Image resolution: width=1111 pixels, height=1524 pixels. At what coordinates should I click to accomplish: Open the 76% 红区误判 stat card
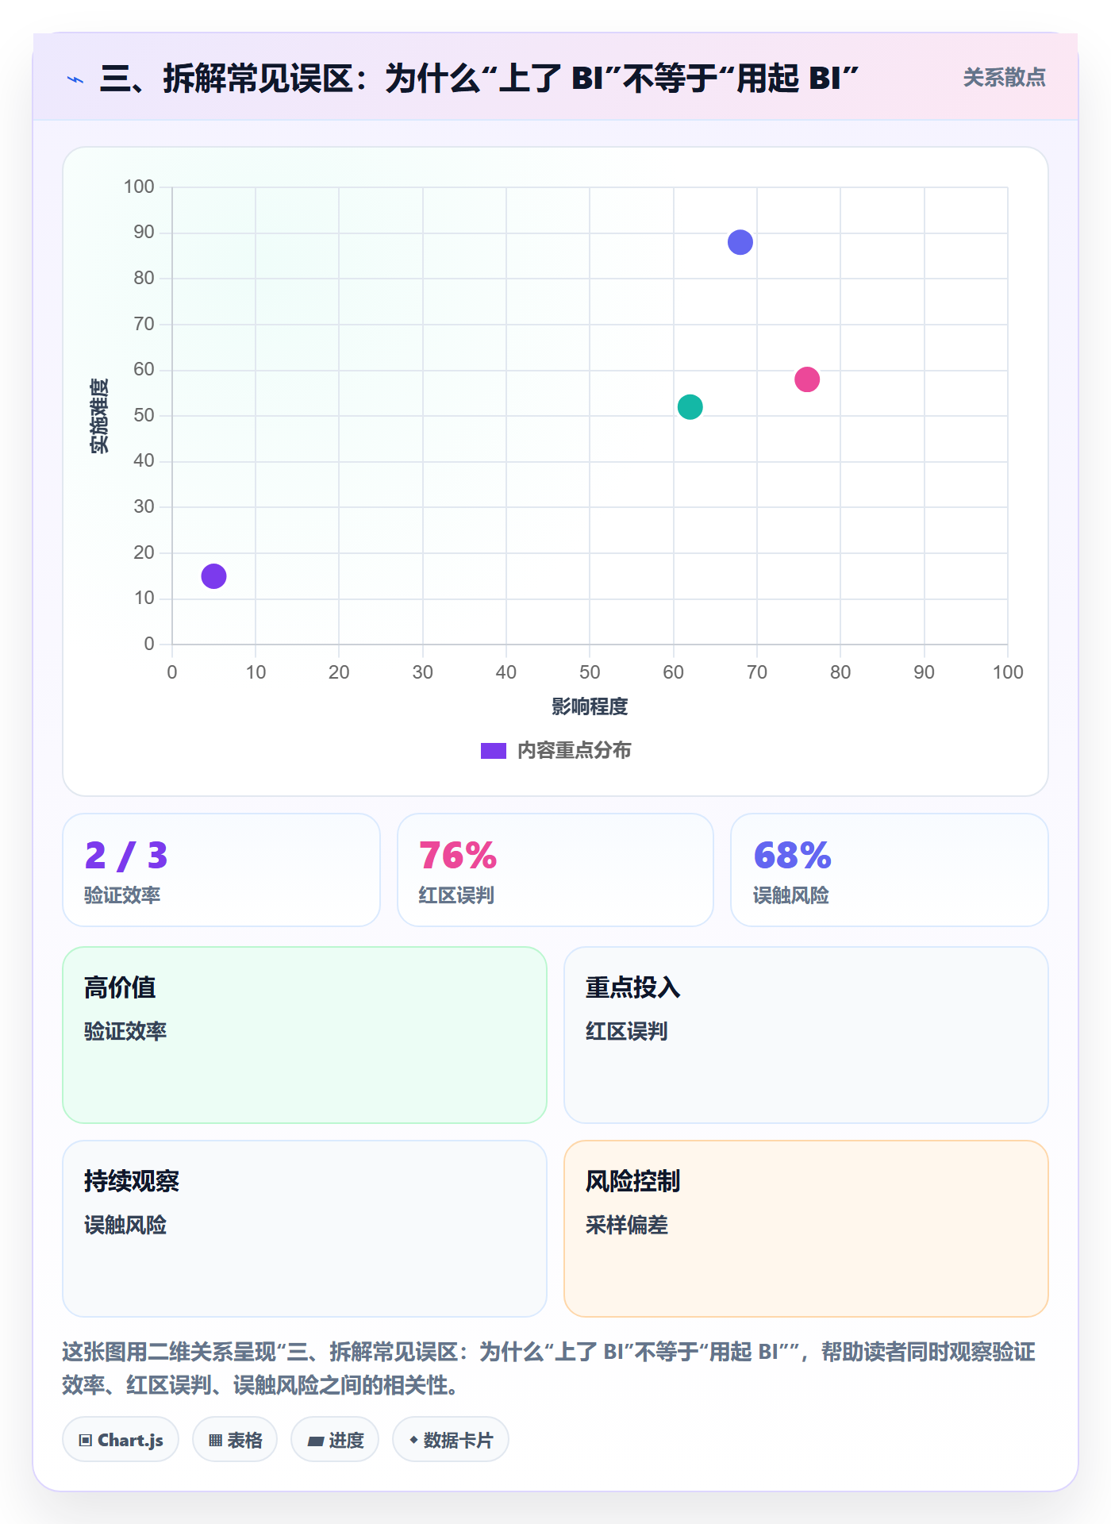click(555, 870)
